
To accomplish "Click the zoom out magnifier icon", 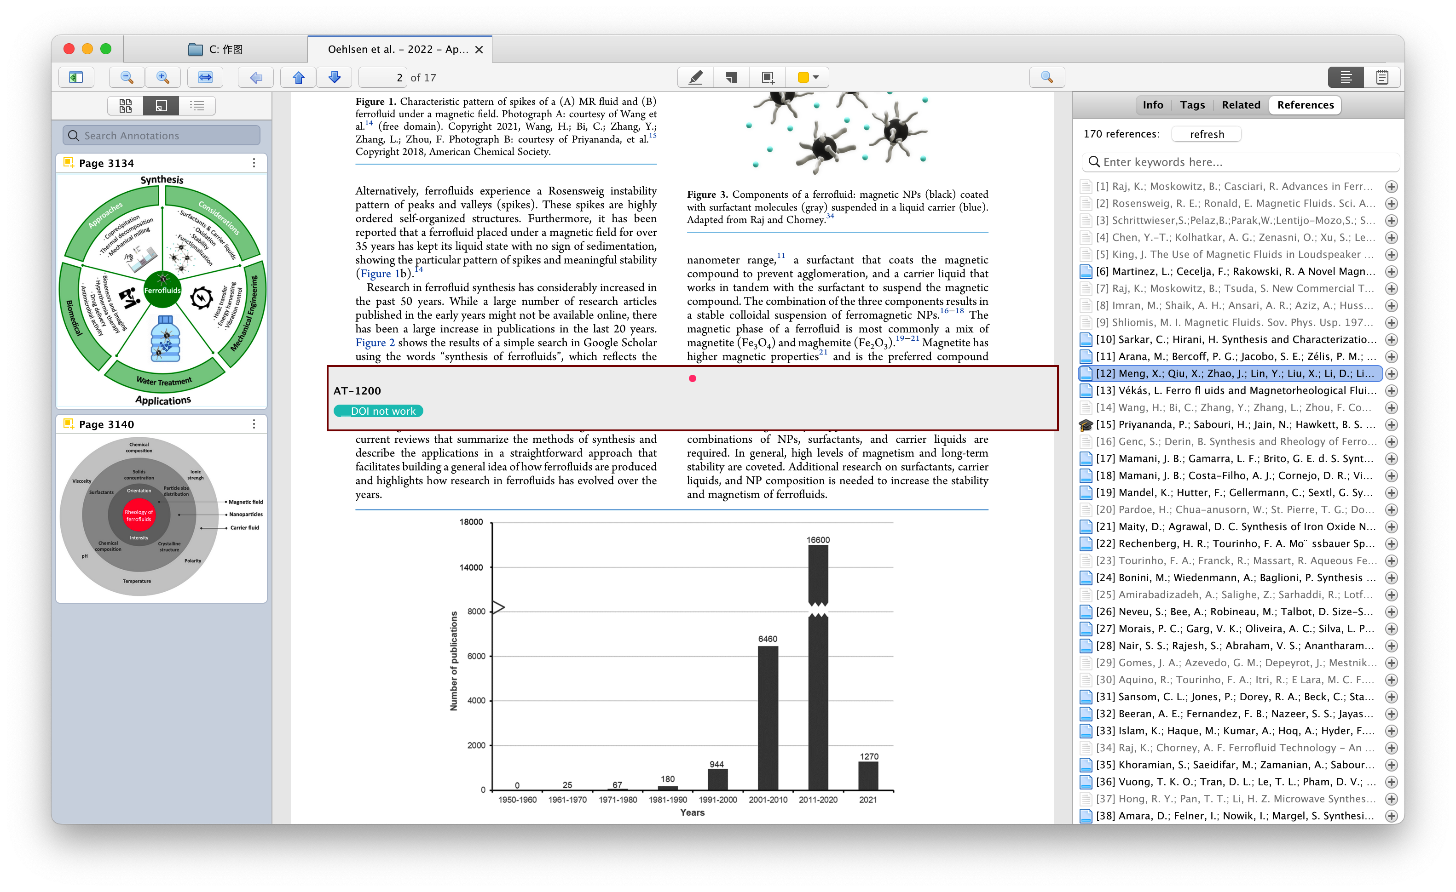I will click(x=127, y=77).
